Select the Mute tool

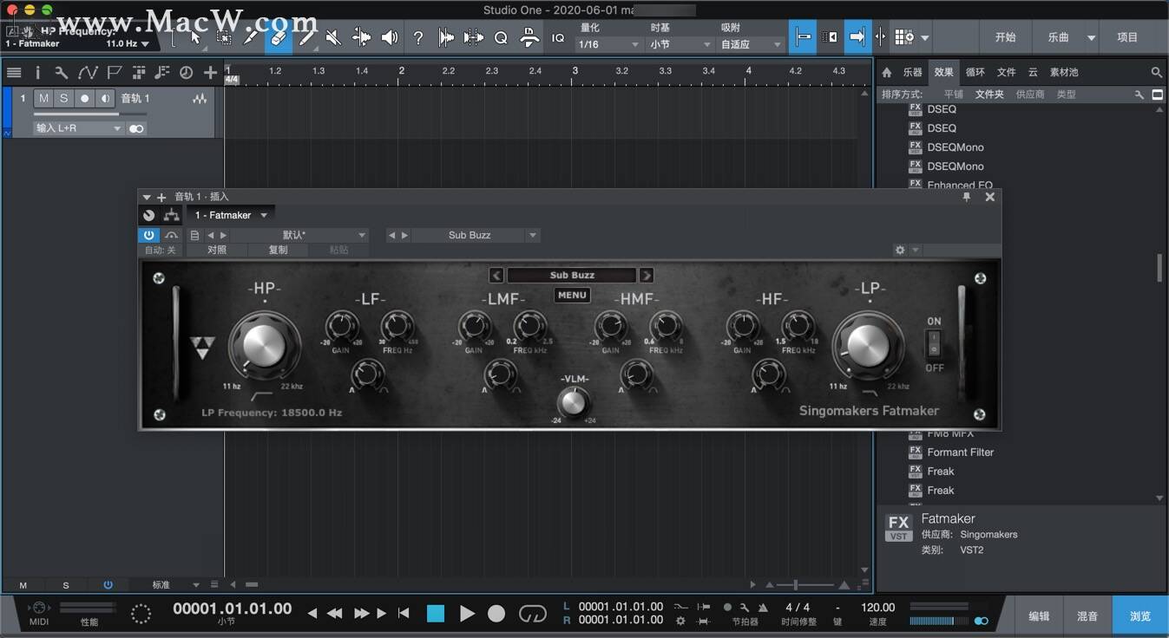[333, 37]
